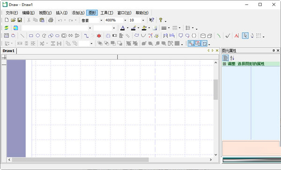Open the line dash style dropdown arrow

[x=179, y=28]
